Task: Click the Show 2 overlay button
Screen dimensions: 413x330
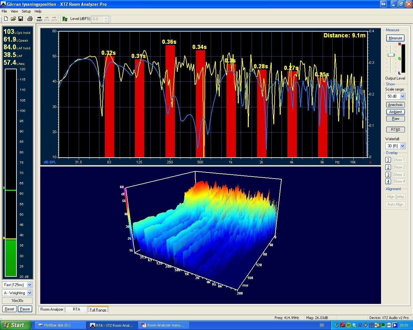Action: tap(399, 167)
